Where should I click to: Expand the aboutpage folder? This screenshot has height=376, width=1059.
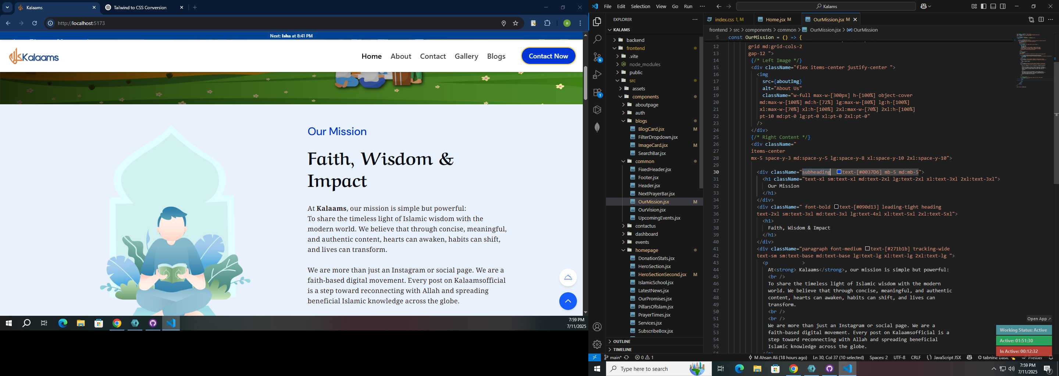coord(647,105)
